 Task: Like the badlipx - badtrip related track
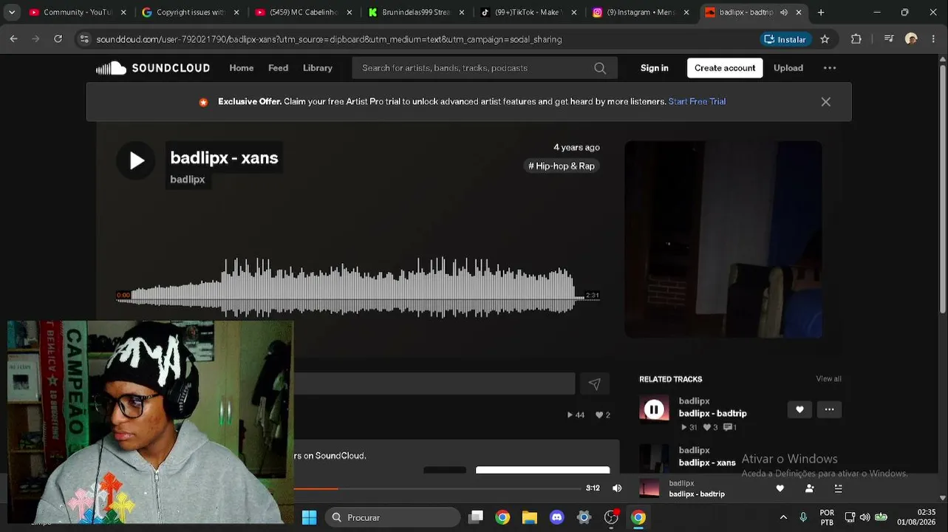pyautogui.click(x=799, y=409)
